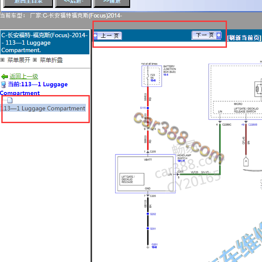The width and height of the screenshot is (262, 262).
Task: Open Headlamp Switch reference 151-11
Action: coord(181,161)
